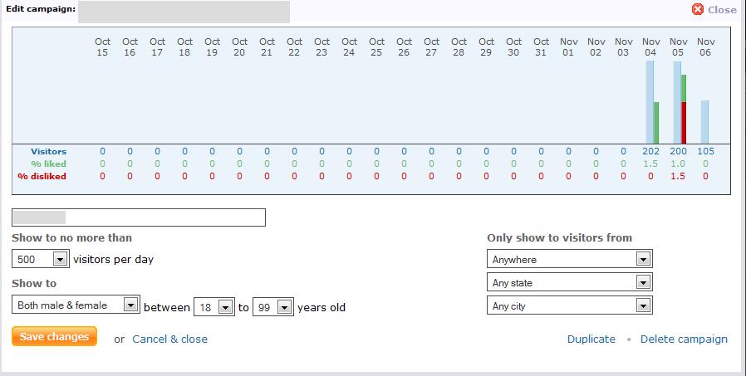Screen dimensions: 746x376
Task: Open the visitors per day dropdown
Action: (x=41, y=259)
